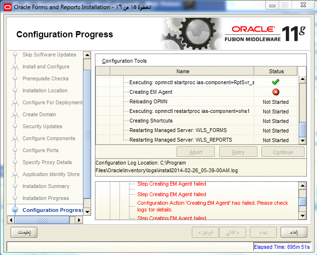
Task: Click the Prerequisite Checks step icon
Action: [15, 78]
